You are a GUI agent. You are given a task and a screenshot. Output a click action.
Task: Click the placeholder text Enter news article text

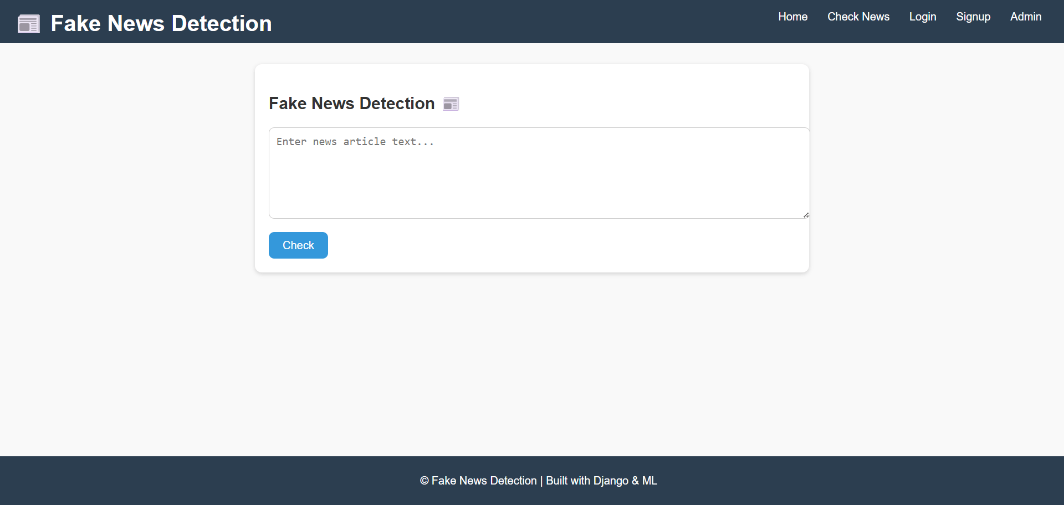click(355, 142)
